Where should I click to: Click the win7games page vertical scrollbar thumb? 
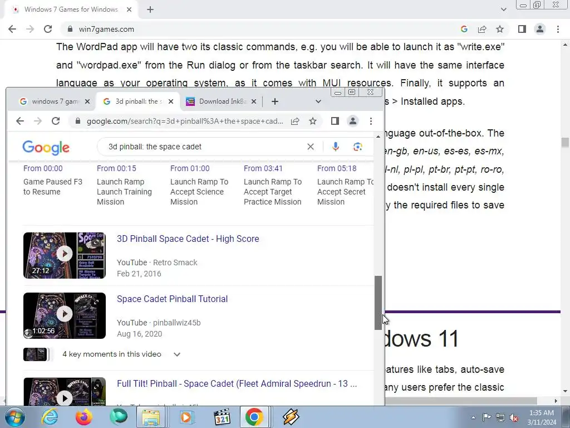pos(565,142)
